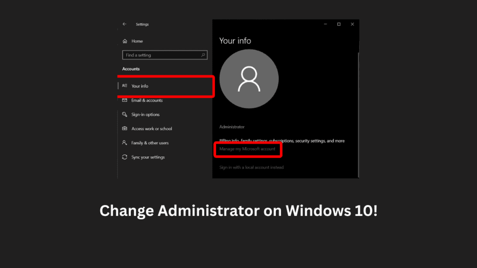Open Email & accounts section
This screenshot has width=477, height=268.
coord(147,100)
